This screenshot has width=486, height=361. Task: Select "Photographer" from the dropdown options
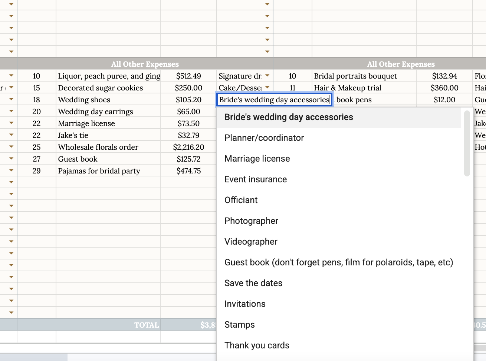(x=339, y=221)
